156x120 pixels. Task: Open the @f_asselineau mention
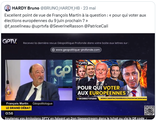pyautogui.click(x=17, y=26)
